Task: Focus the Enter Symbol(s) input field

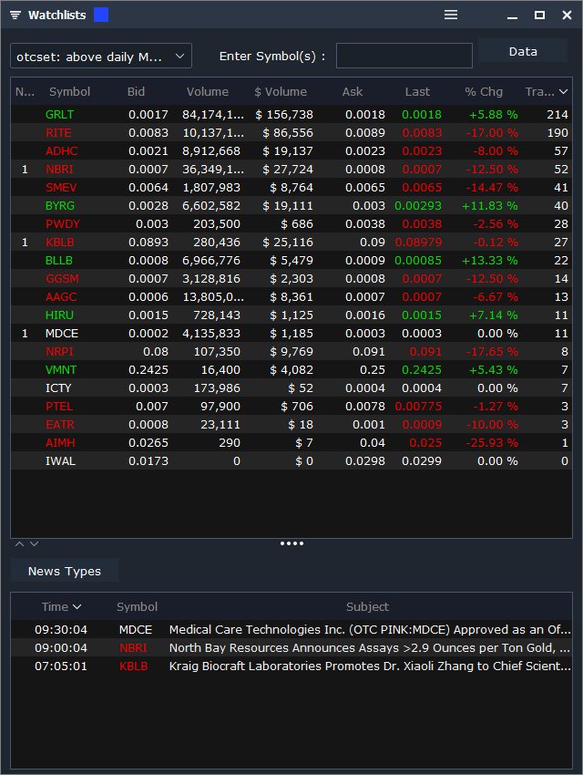Action: [404, 56]
